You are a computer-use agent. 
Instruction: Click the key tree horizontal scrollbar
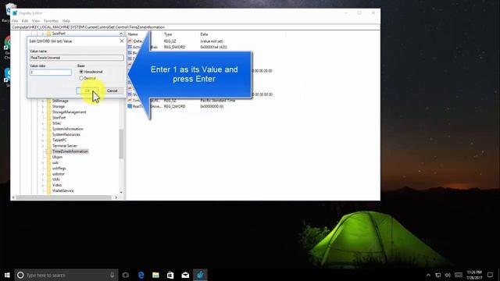pos(64,197)
